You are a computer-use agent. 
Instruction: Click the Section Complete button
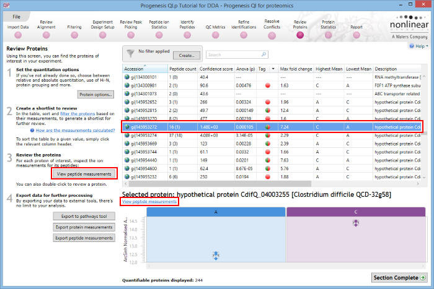[x=399, y=278]
